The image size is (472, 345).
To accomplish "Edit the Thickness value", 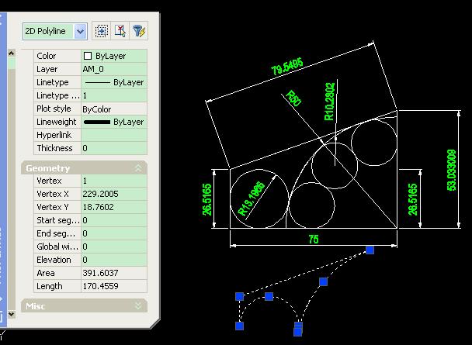I will [114, 148].
